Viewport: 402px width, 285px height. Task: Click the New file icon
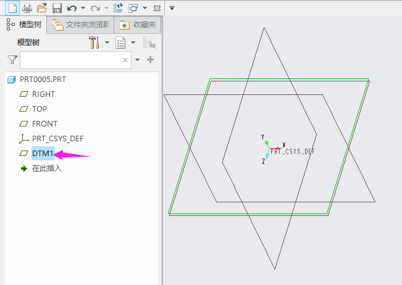pyautogui.click(x=12, y=8)
